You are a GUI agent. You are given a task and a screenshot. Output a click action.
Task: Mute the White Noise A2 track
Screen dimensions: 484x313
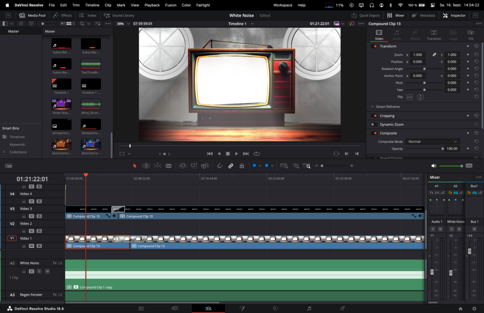tap(47, 271)
